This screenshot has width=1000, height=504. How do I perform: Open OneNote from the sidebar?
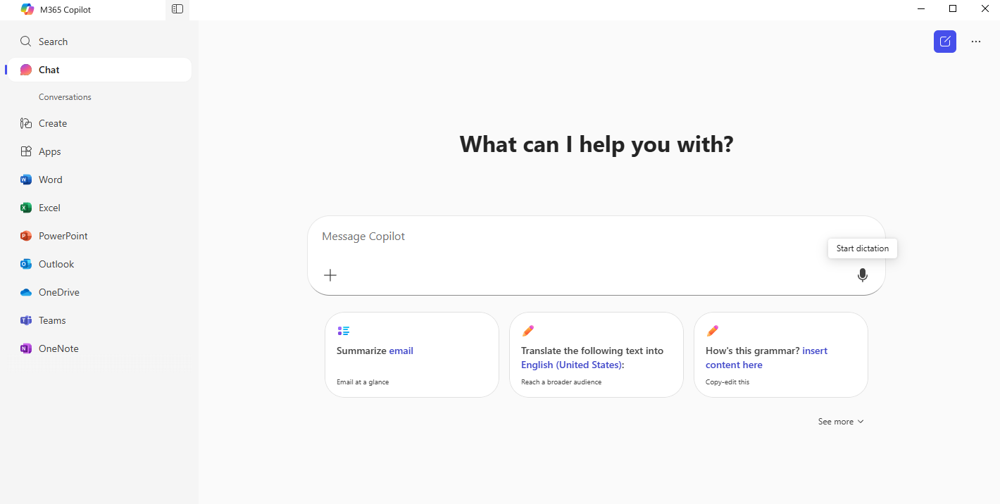pyautogui.click(x=58, y=348)
